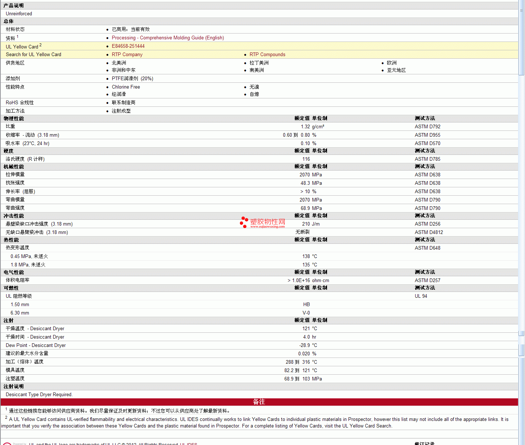Open UL Yellow Card link E84658-251444
The width and height of the screenshot is (525, 445).
click(x=128, y=46)
